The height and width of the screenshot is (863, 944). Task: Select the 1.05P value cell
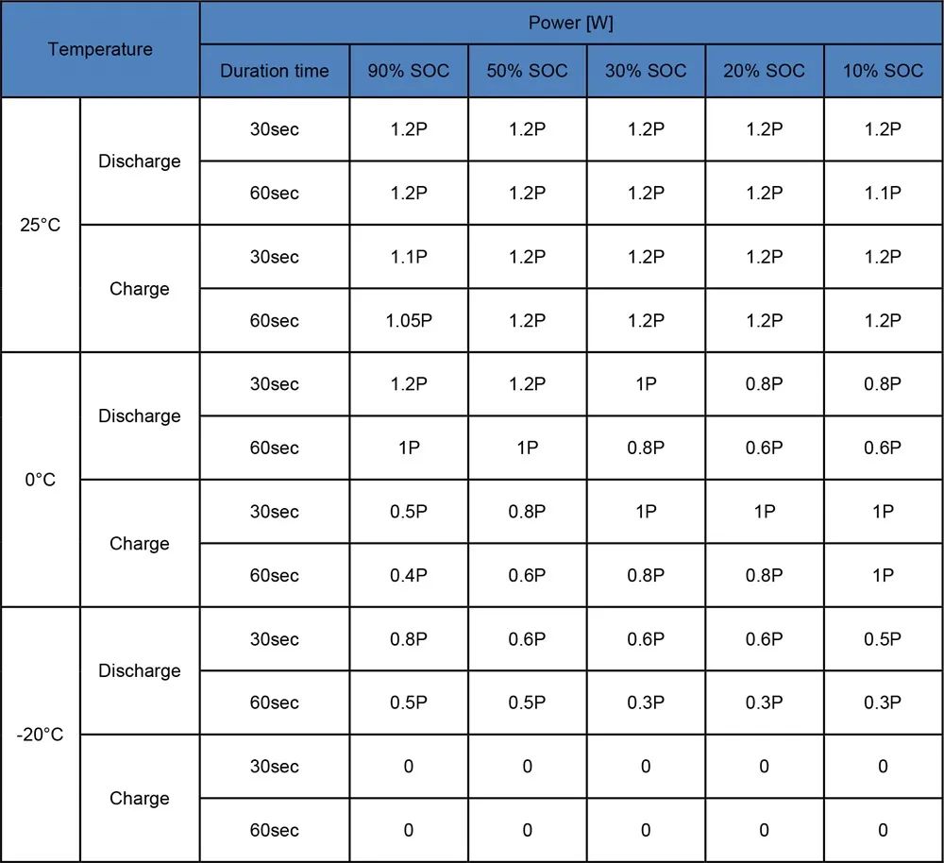409,321
